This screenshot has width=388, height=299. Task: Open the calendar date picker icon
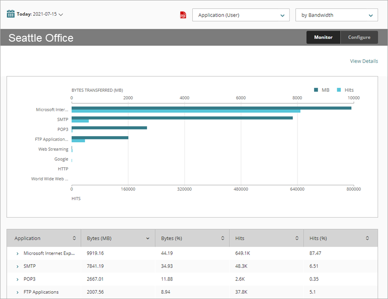point(11,14)
